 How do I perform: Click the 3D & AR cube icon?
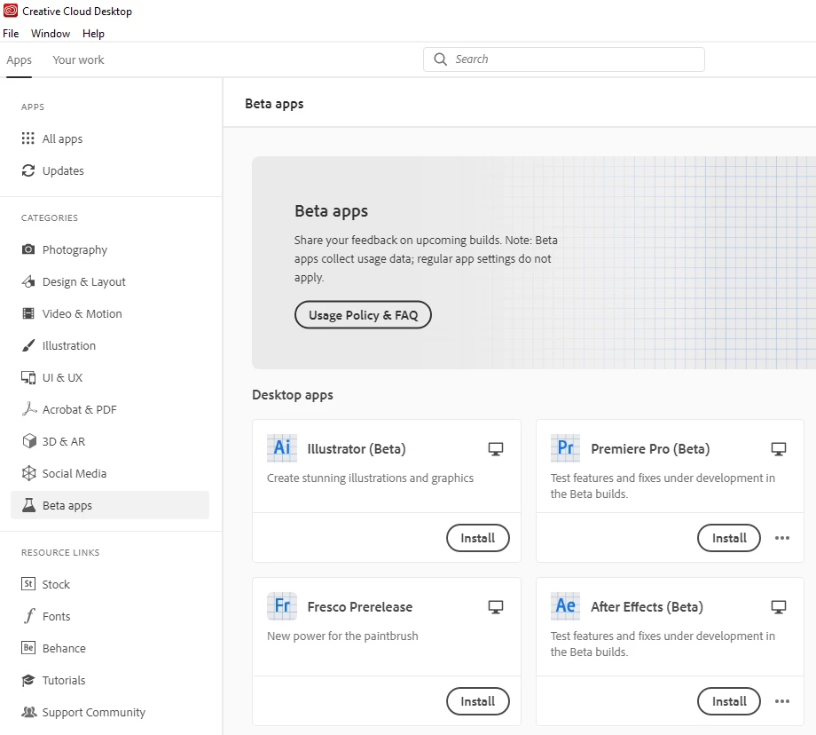point(28,441)
